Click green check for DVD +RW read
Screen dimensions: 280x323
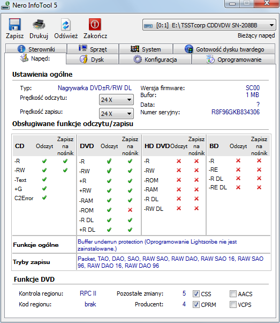(109, 190)
